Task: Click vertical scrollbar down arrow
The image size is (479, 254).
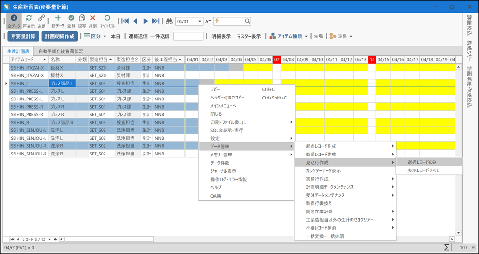Action: tap(458, 233)
